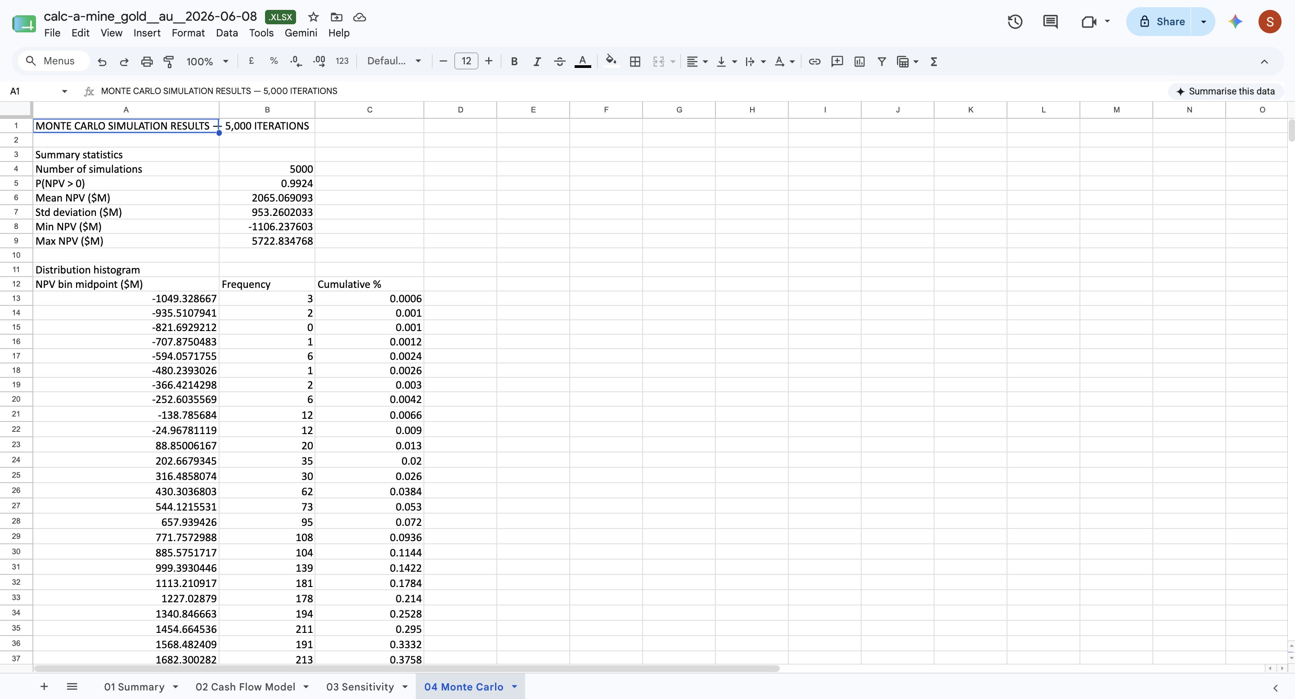This screenshot has width=1295, height=699.
Task: Open version history clock icon
Action: (1015, 22)
